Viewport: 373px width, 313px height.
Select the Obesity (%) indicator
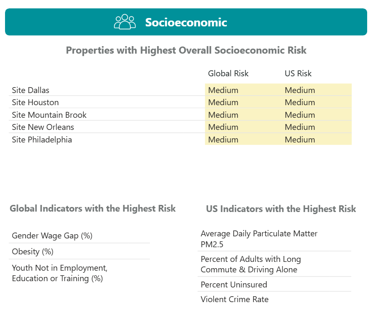click(x=33, y=252)
